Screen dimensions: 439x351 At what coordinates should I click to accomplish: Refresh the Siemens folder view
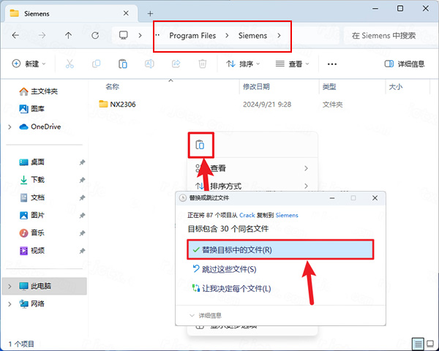(x=95, y=35)
